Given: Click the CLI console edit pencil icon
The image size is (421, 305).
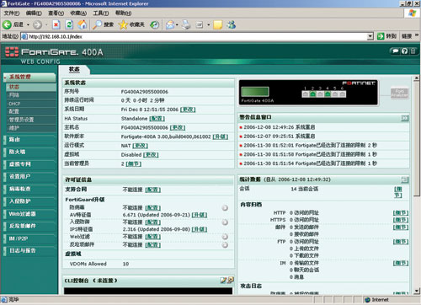Looking at the screenshot, I should coord(223,280).
